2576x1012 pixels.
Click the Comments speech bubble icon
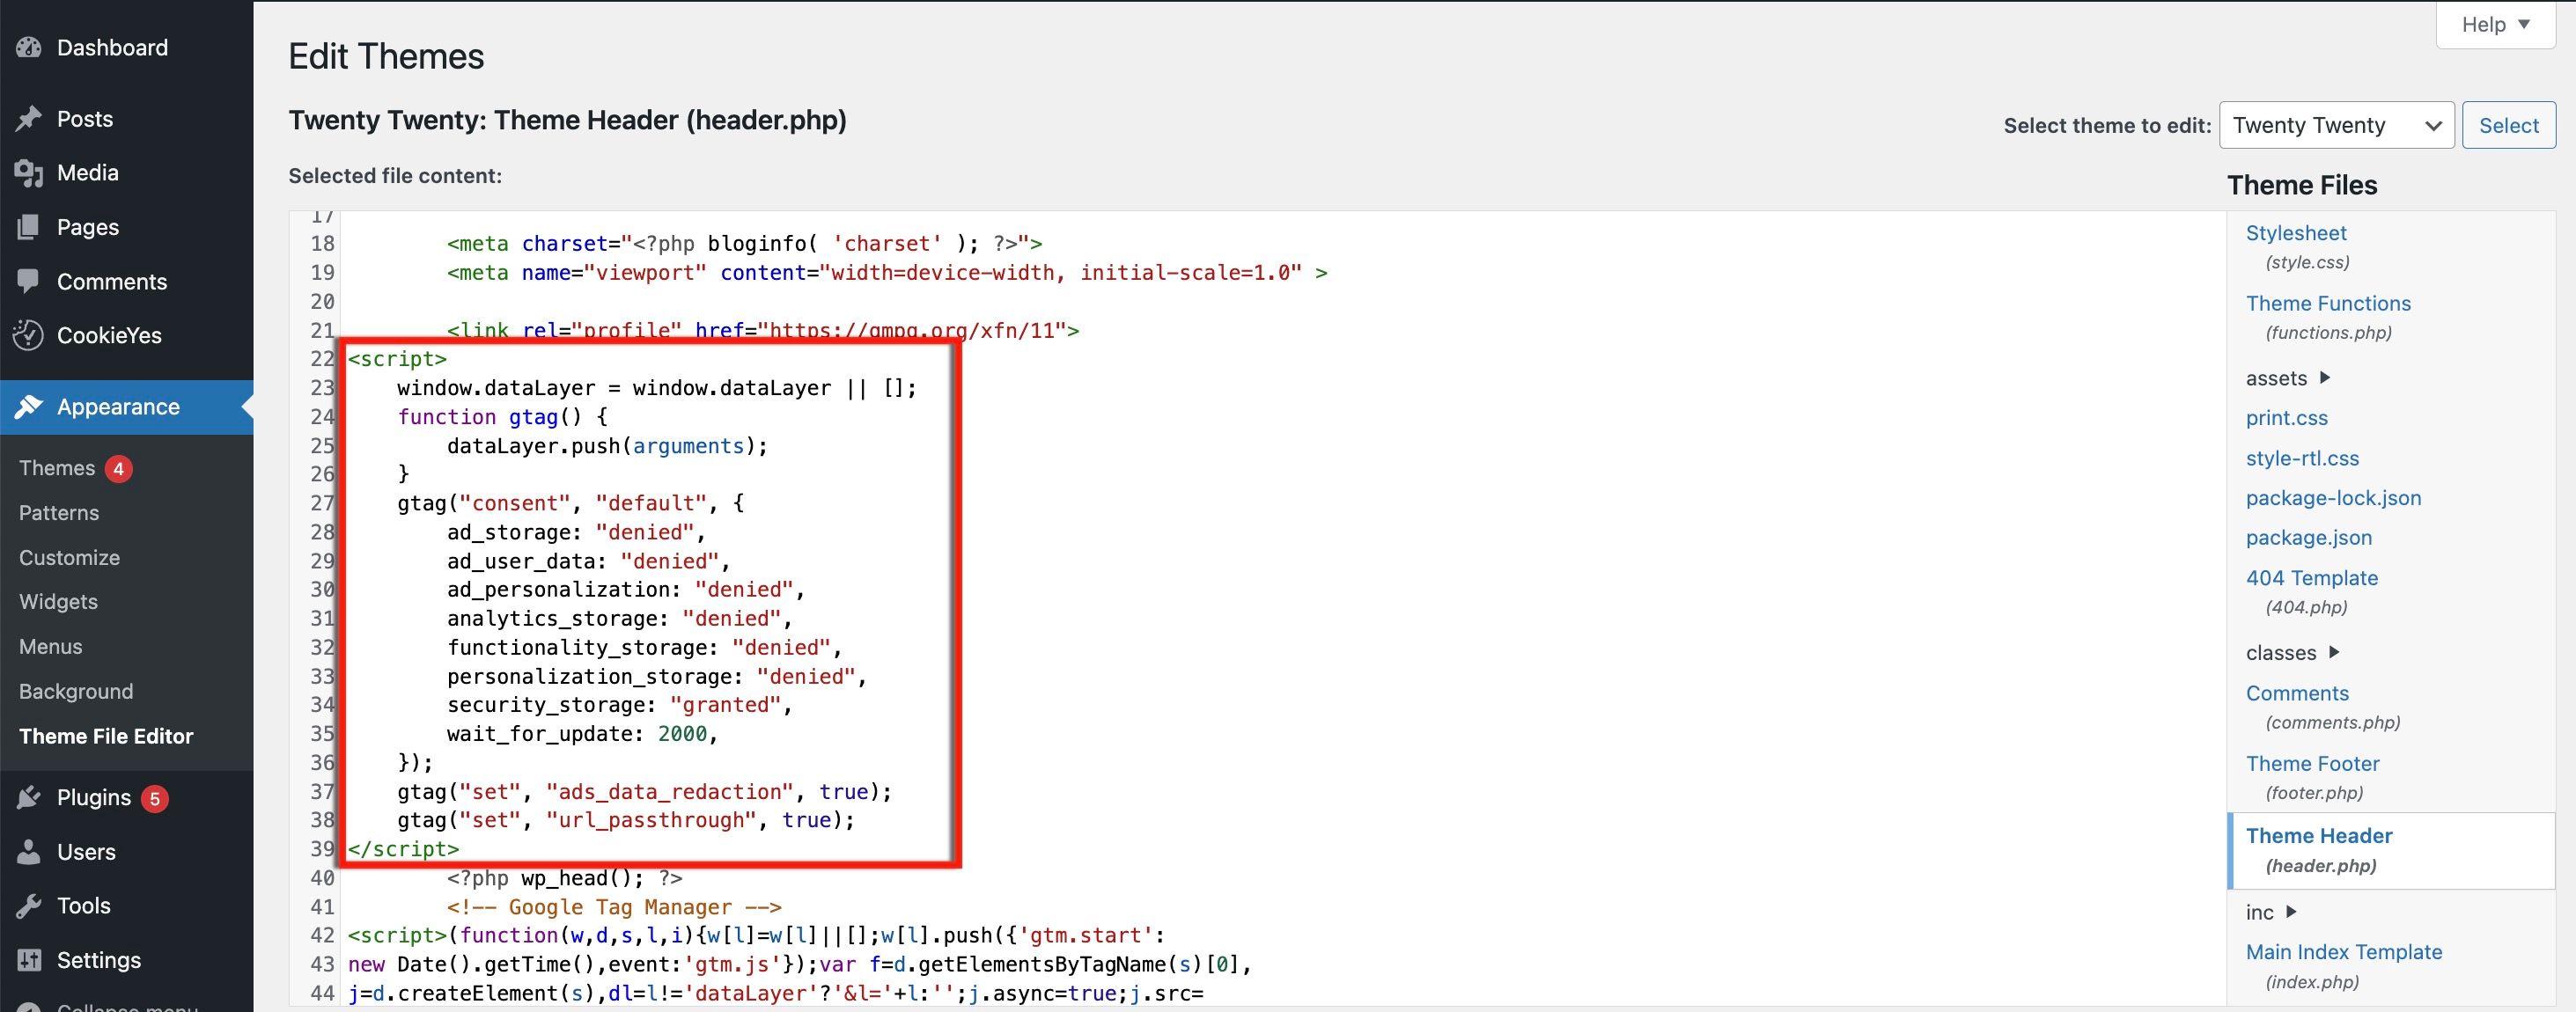29,281
